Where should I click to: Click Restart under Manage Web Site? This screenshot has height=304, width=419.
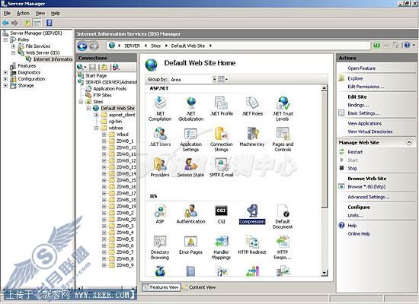click(x=355, y=152)
